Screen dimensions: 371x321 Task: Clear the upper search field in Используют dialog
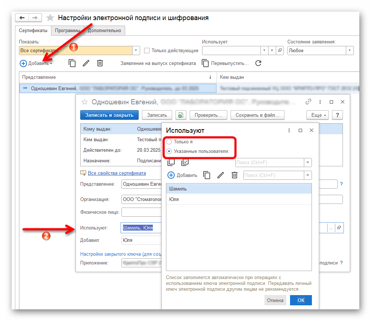pyautogui.click(x=308, y=162)
